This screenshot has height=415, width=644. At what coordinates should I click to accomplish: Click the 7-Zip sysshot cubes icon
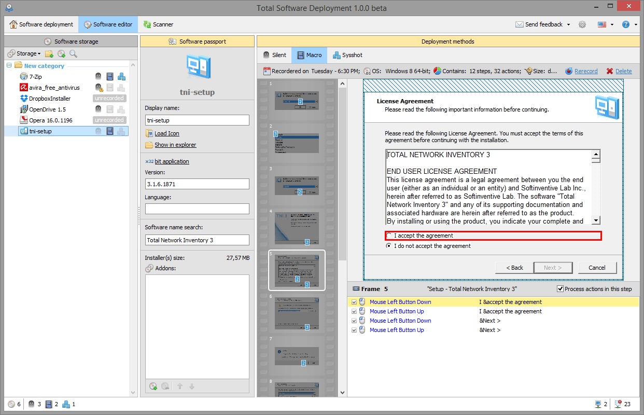point(121,77)
